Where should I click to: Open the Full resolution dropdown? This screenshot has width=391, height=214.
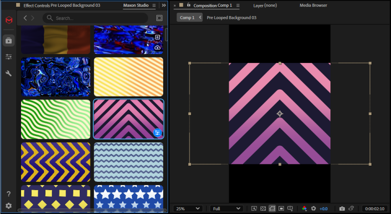pyautogui.click(x=226, y=209)
